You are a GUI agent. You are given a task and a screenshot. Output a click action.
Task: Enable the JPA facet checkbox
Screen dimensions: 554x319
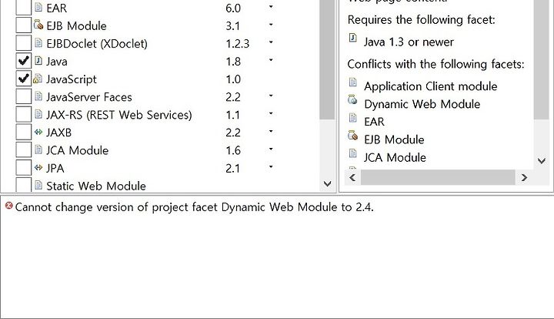point(24,168)
